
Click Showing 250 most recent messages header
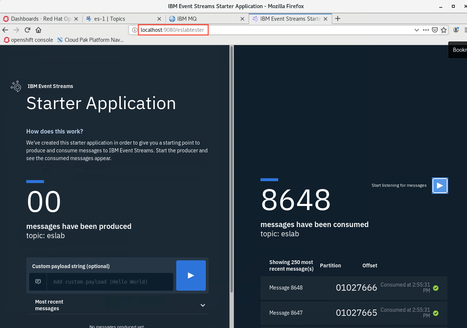(291, 266)
